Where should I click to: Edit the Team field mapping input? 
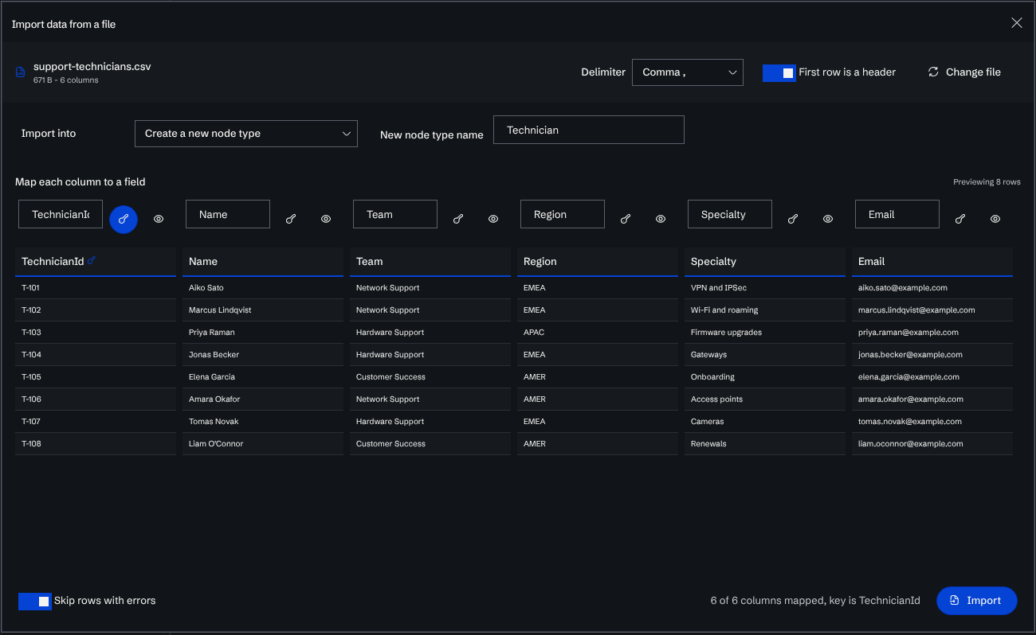pos(395,214)
